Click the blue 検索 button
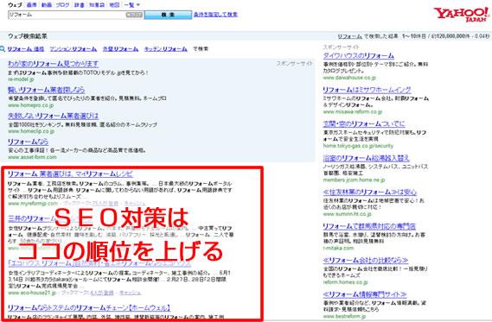Image resolution: width=492 pixels, height=322 pixels. [168, 15]
